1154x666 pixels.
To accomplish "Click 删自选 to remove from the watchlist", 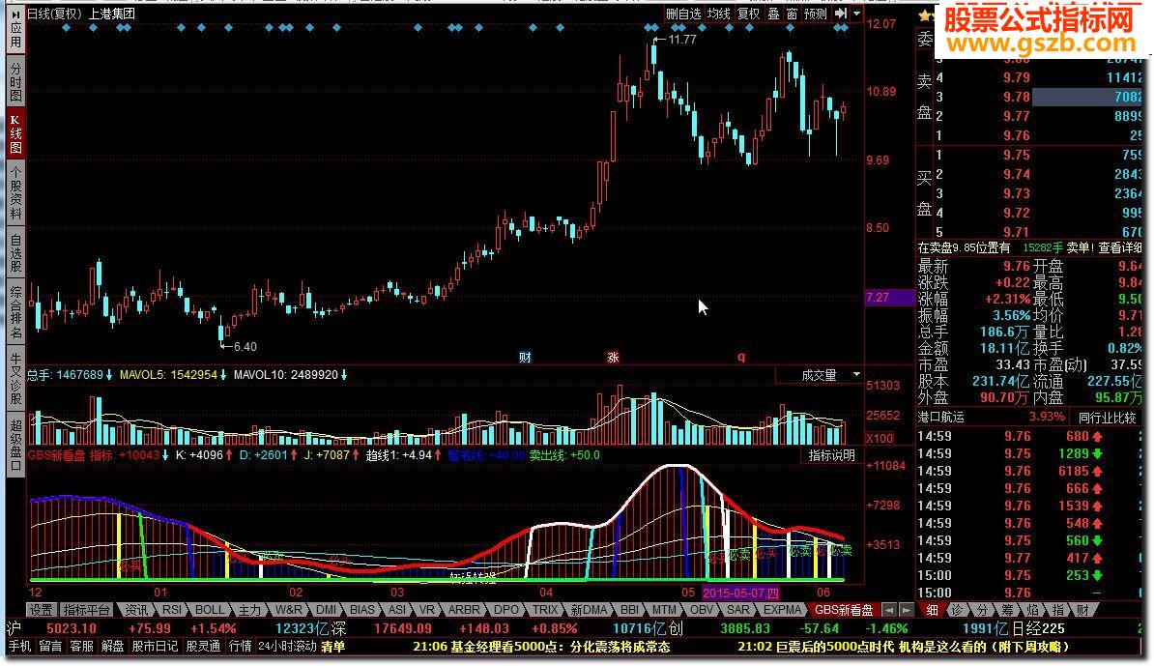I will pos(683,14).
